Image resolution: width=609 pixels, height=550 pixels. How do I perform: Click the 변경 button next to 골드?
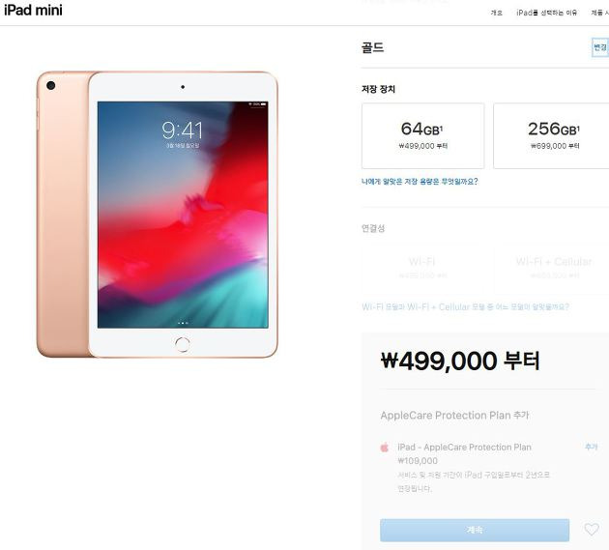[600, 47]
